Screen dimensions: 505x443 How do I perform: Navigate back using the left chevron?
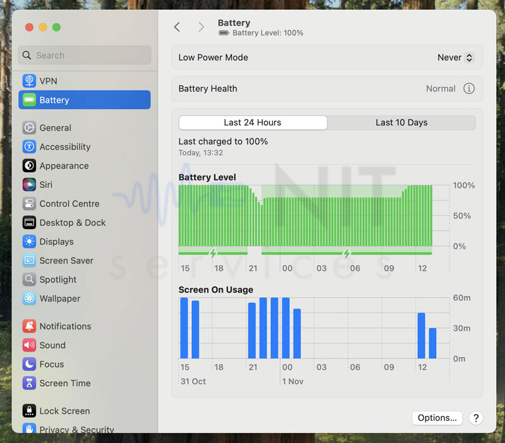177,27
